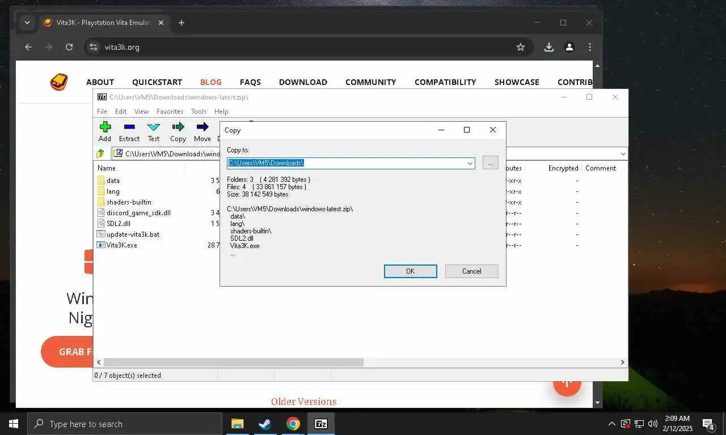The width and height of the screenshot is (726, 435).
Task: Open Chrome profile icon
Action: pos(569,47)
